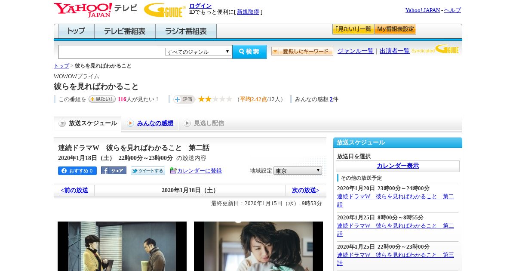Click the みんなの感想 2件 count link
516x271 pixels.
click(x=331, y=99)
